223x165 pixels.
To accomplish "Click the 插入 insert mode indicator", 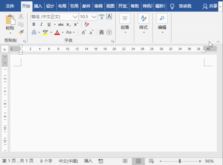I will (x=88, y=161).
